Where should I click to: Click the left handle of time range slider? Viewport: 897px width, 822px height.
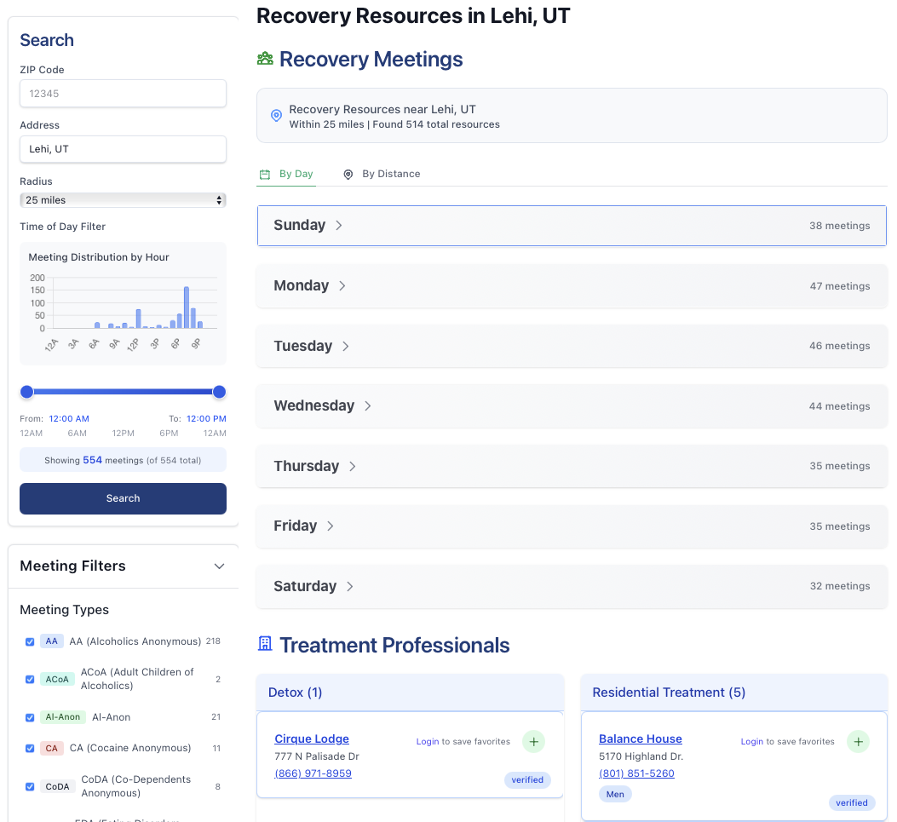(27, 392)
